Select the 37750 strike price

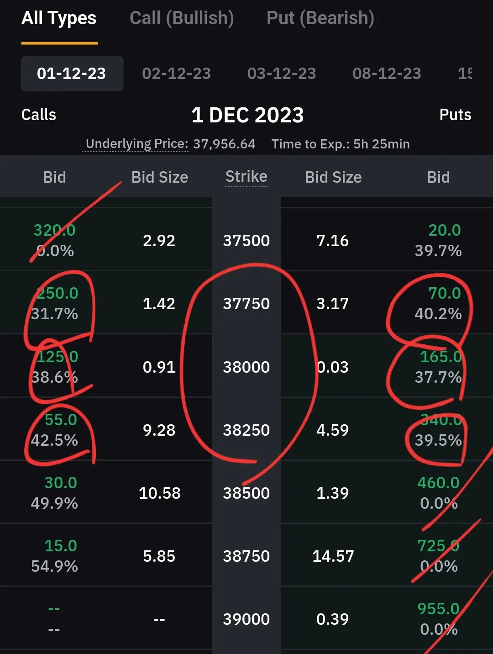[x=246, y=304]
